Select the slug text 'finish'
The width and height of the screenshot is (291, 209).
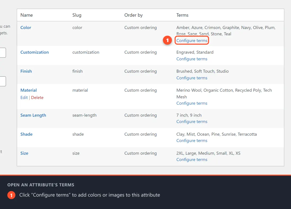pyautogui.click(x=78, y=71)
